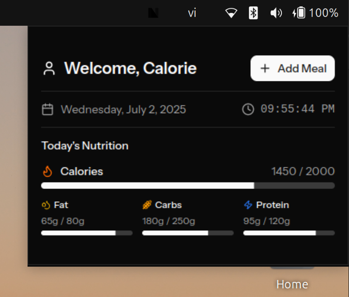Click the volume speaker icon in the tray

[276, 13]
